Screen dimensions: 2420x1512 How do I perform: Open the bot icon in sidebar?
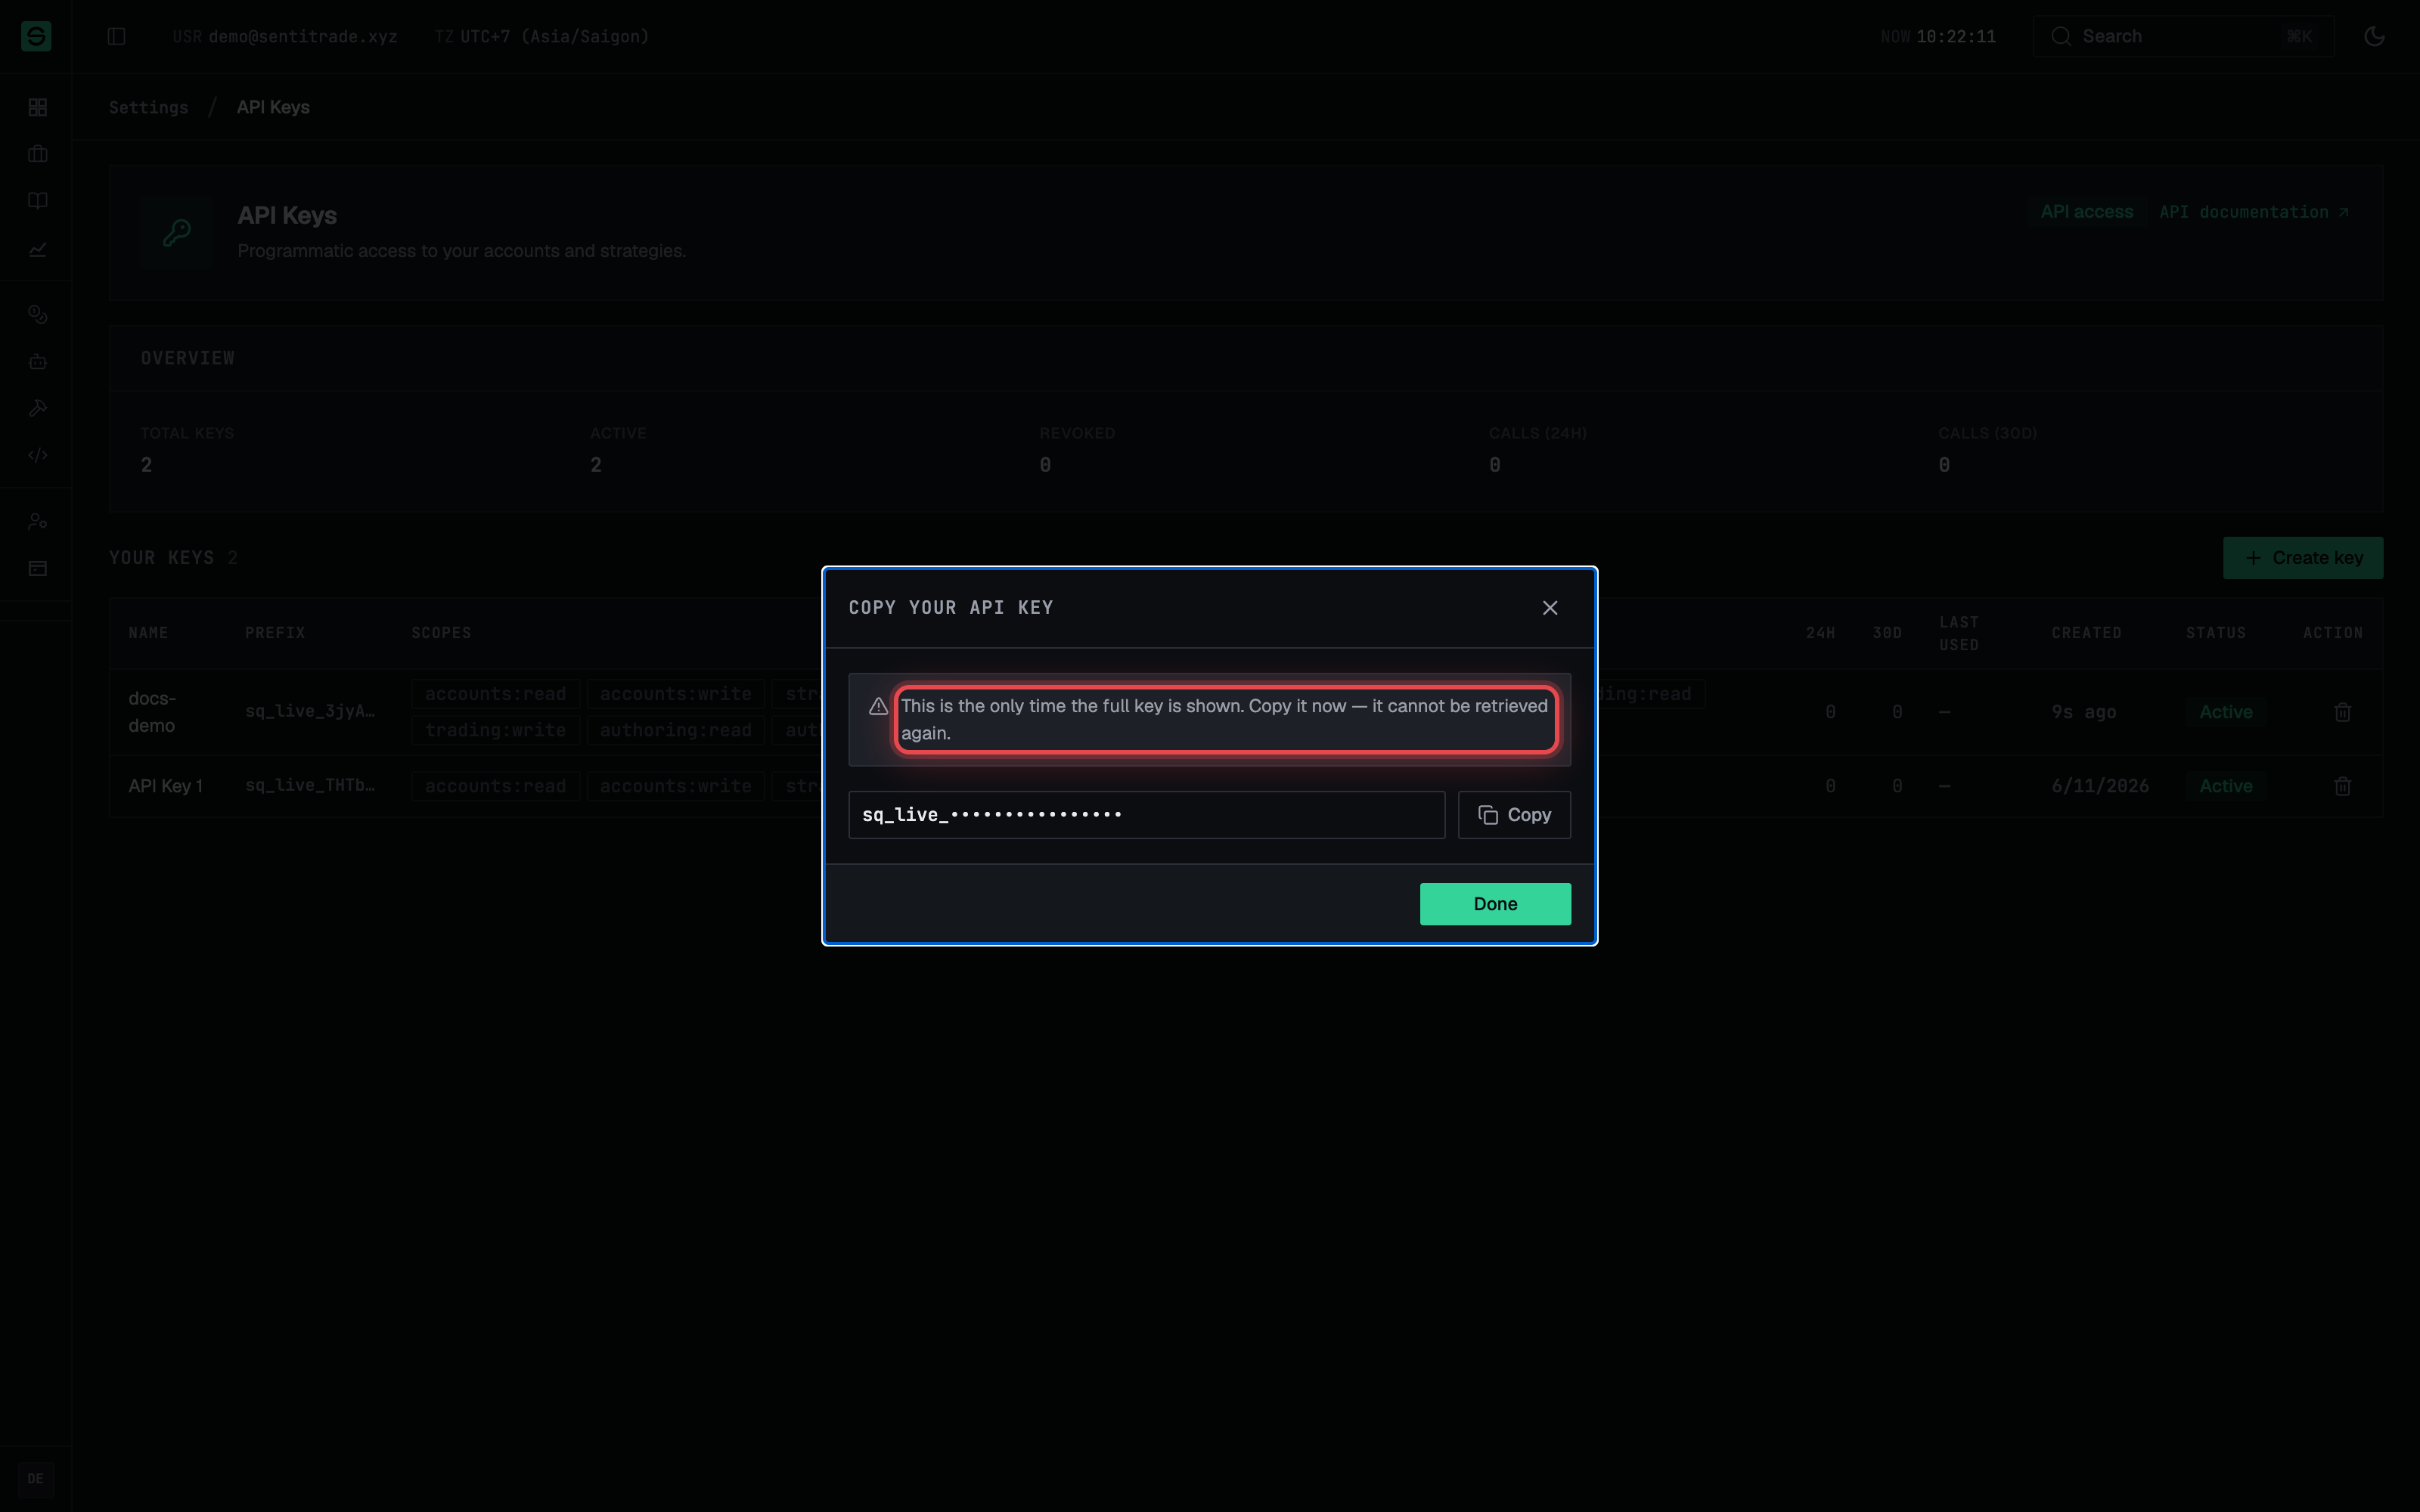38,361
